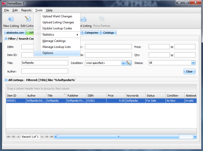Collapse the Filter / Search panel
This screenshot has width=203, height=151.
[6, 39]
